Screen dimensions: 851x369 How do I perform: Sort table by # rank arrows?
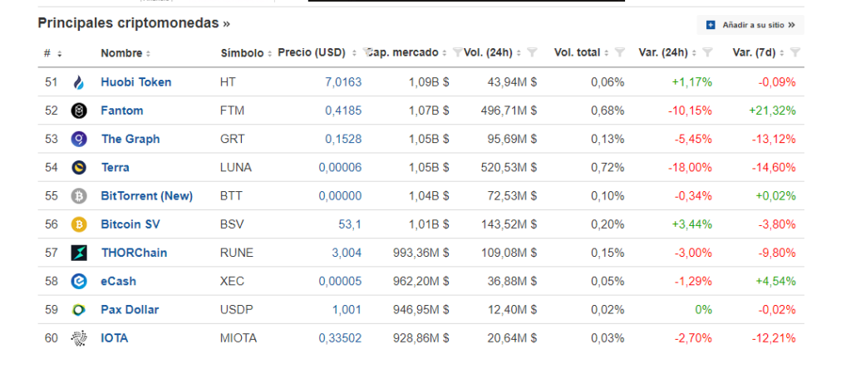[x=59, y=54]
